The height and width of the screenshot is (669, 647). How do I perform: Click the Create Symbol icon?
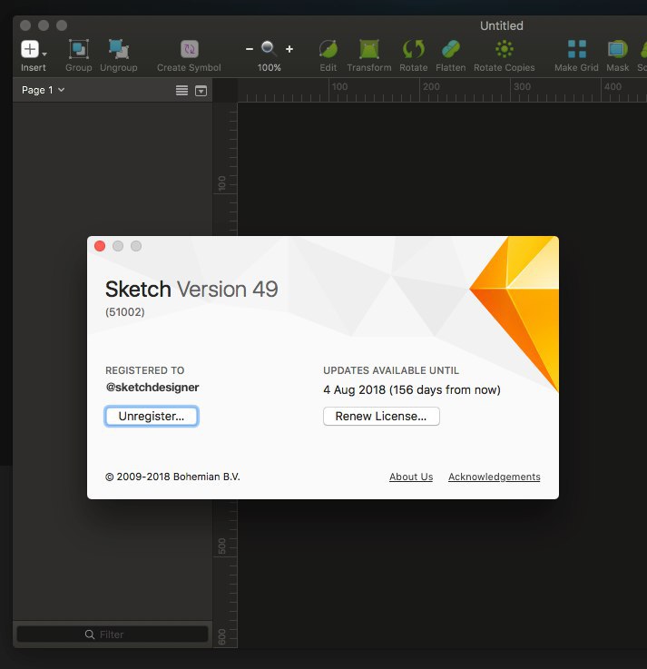tap(190, 49)
